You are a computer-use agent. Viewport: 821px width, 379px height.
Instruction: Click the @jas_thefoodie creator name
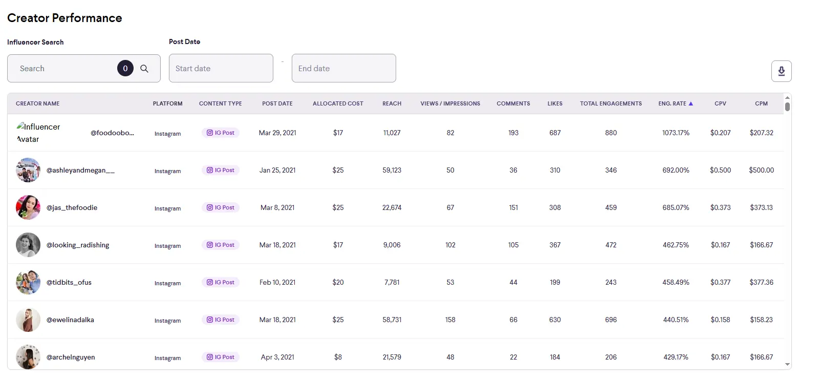pyautogui.click(x=72, y=207)
